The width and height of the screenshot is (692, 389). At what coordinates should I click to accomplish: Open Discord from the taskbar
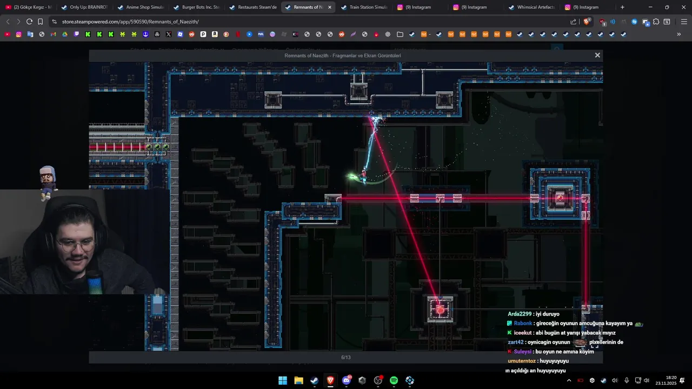pos(347,380)
